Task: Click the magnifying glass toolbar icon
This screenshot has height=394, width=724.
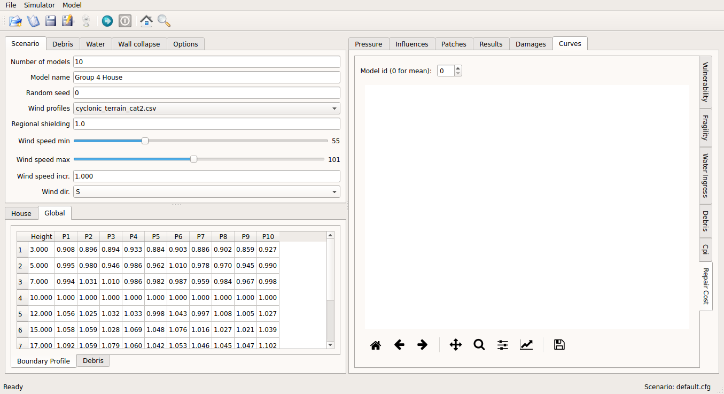Action: point(164,21)
